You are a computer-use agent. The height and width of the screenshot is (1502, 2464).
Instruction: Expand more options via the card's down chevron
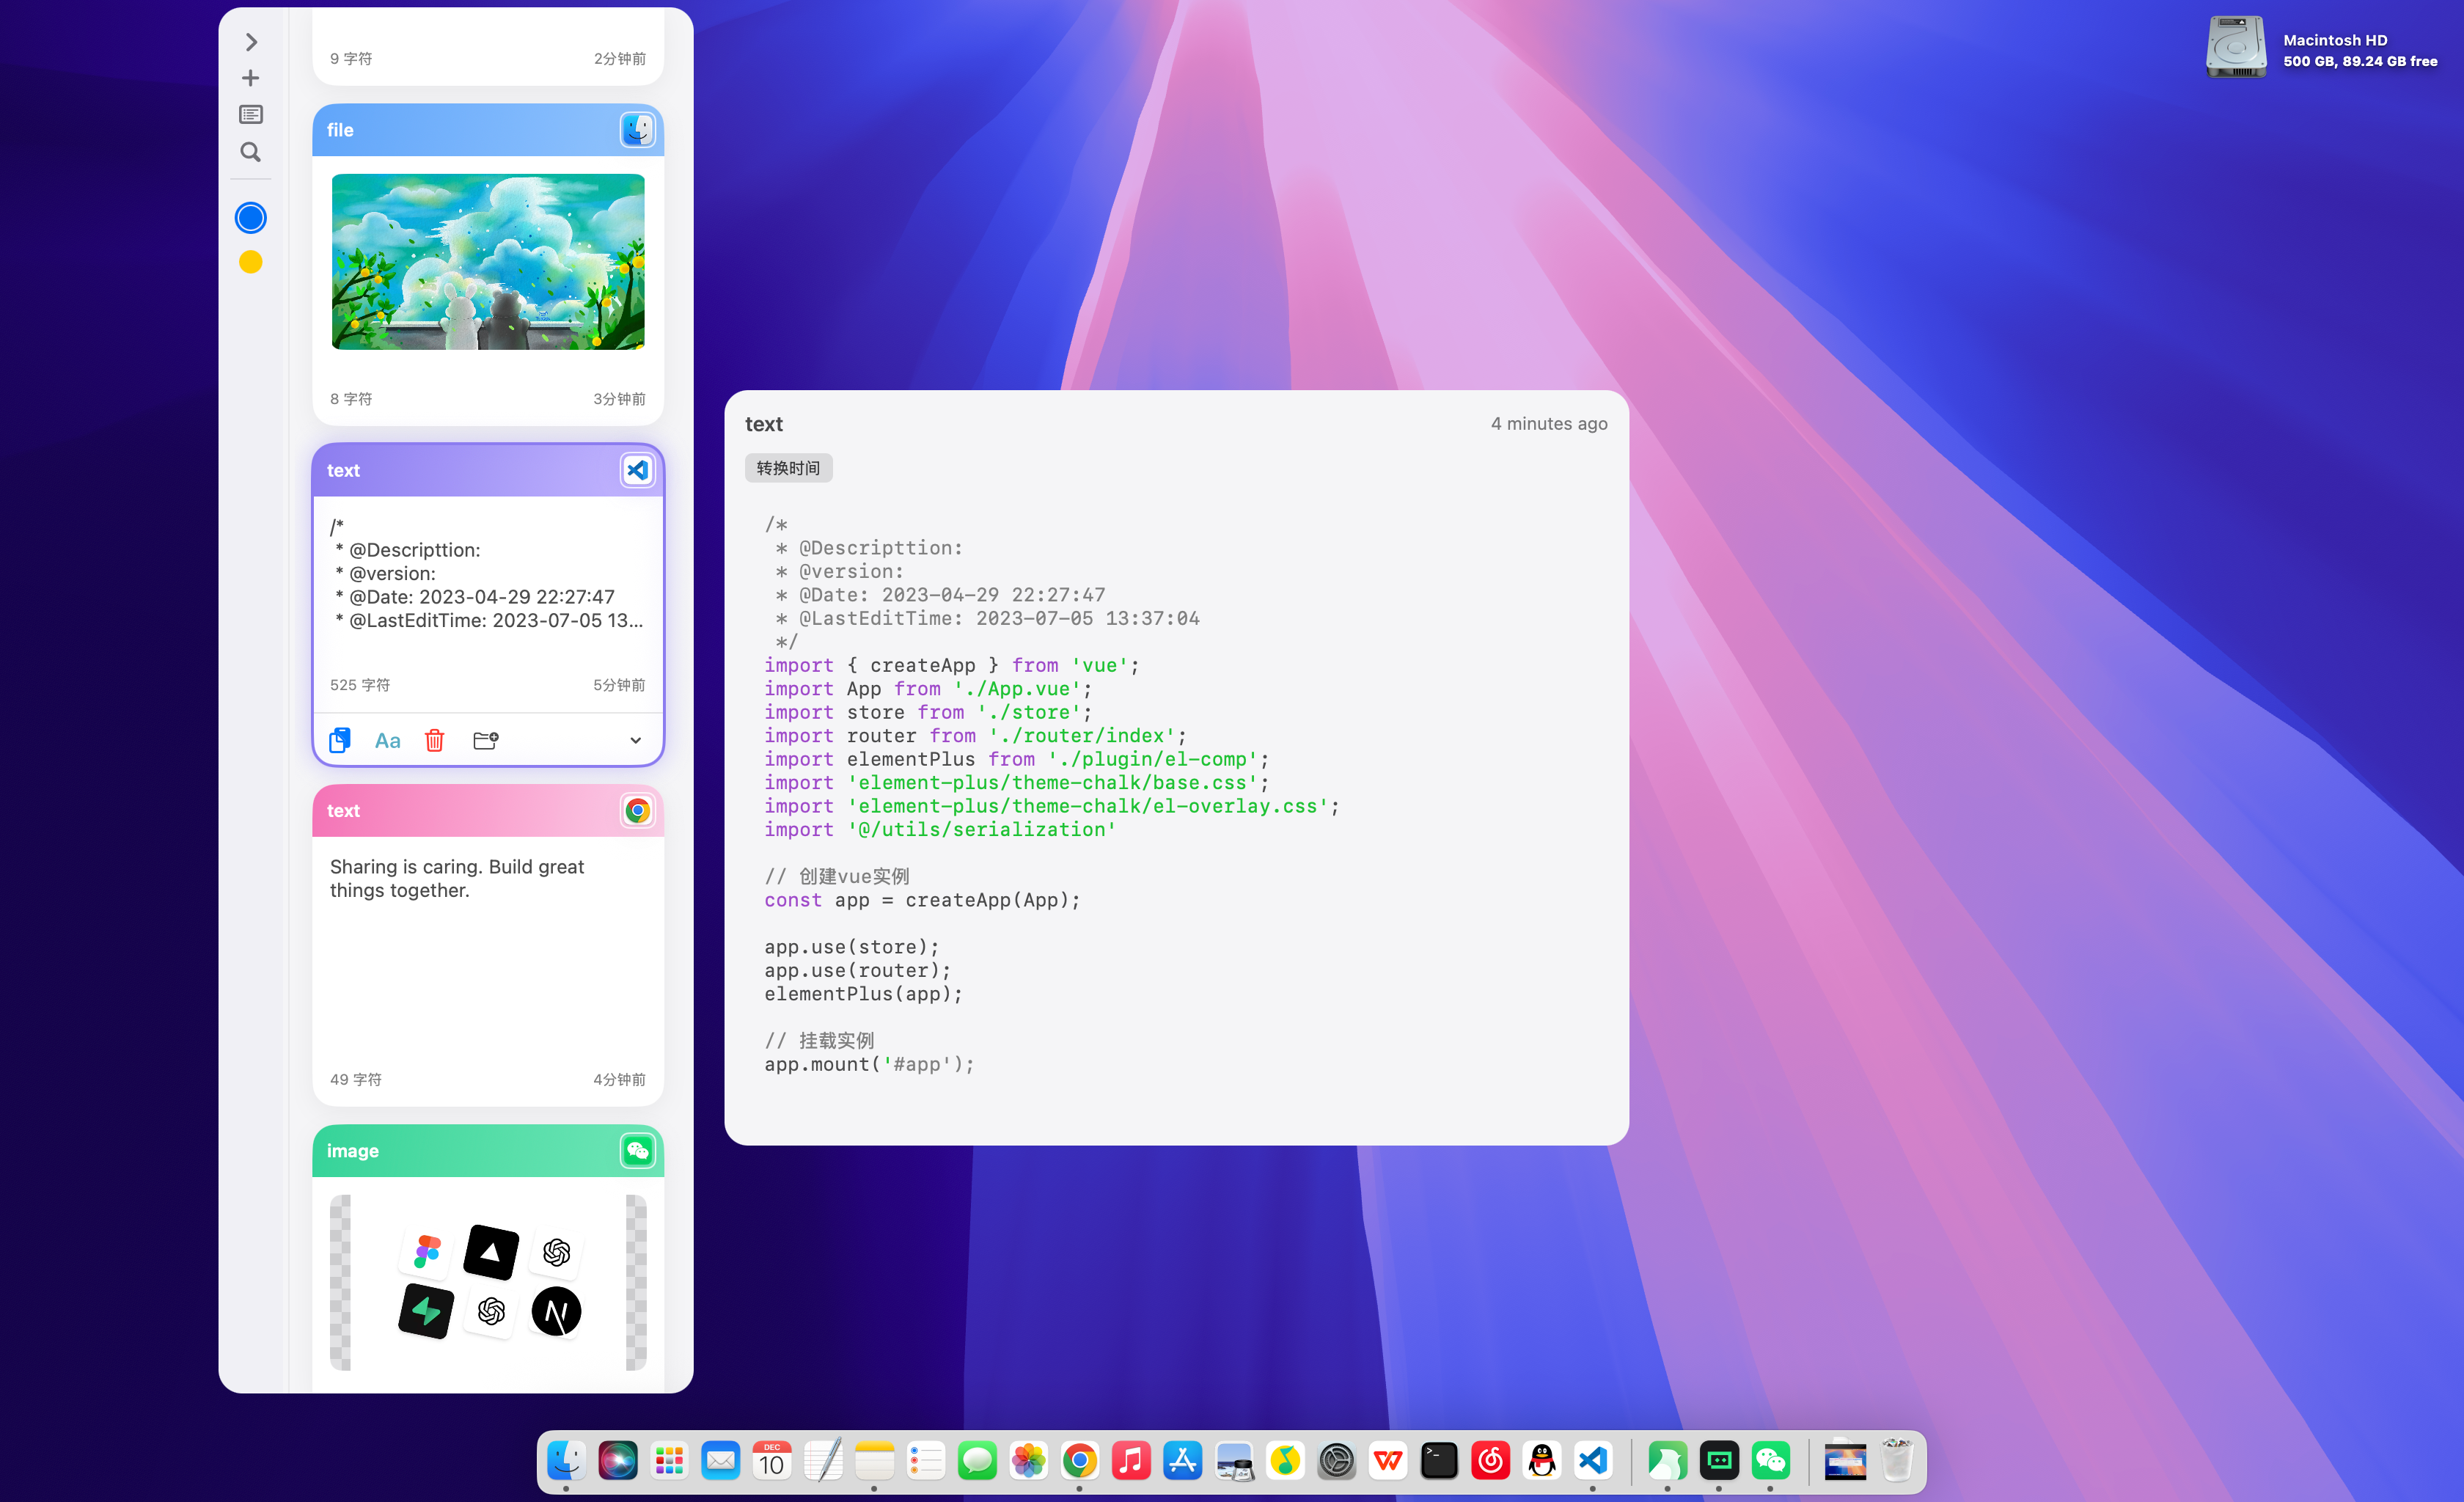(635, 740)
